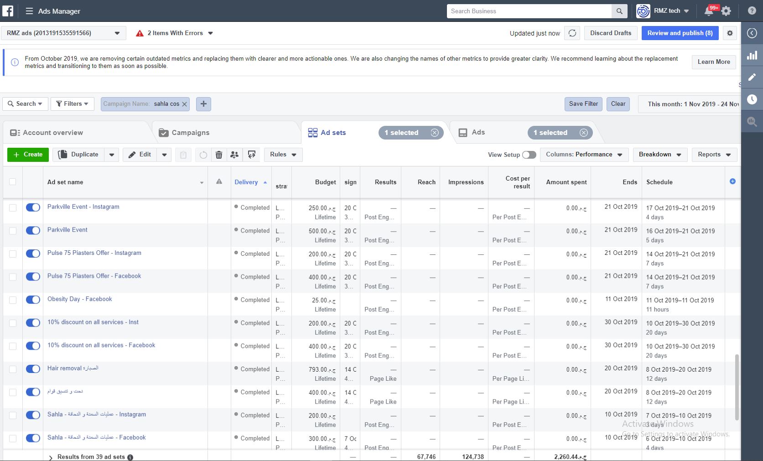Click the clipboard icon in toolbar
Screen dimensions: 763x461
click(x=183, y=155)
